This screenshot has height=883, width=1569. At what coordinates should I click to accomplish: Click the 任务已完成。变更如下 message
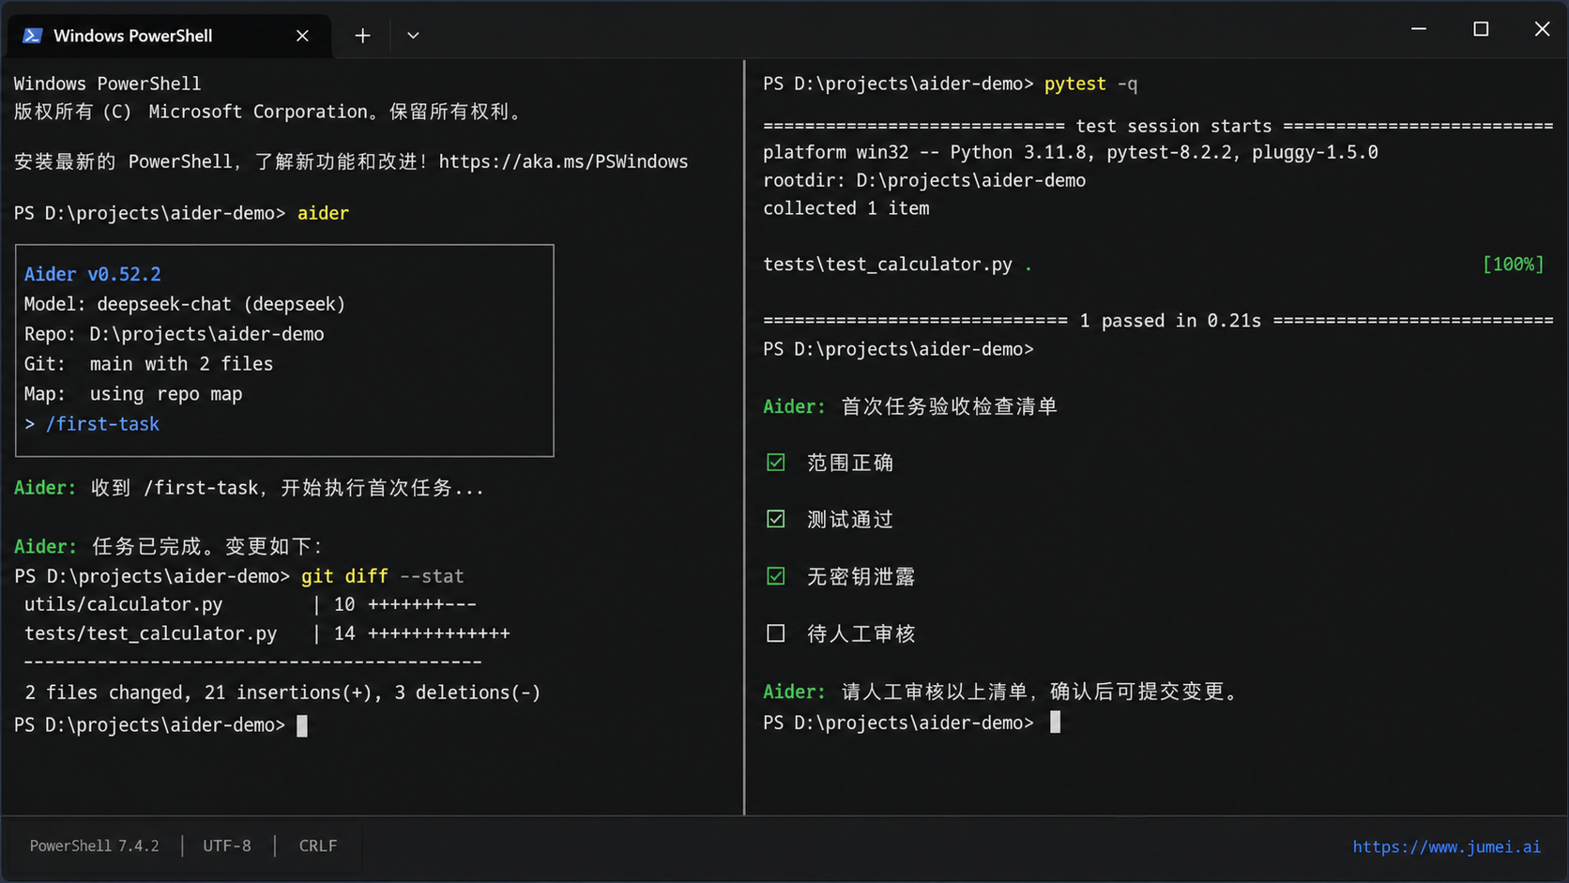[207, 546]
